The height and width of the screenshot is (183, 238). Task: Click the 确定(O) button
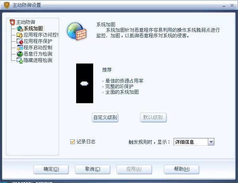click(x=51, y=169)
